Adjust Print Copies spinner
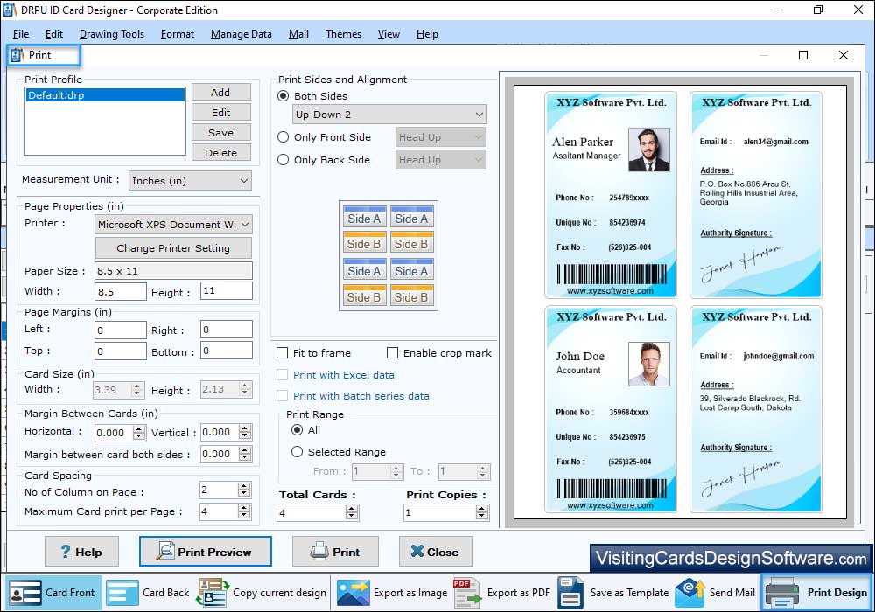This screenshot has height=612, width=875. tap(483, 512)
